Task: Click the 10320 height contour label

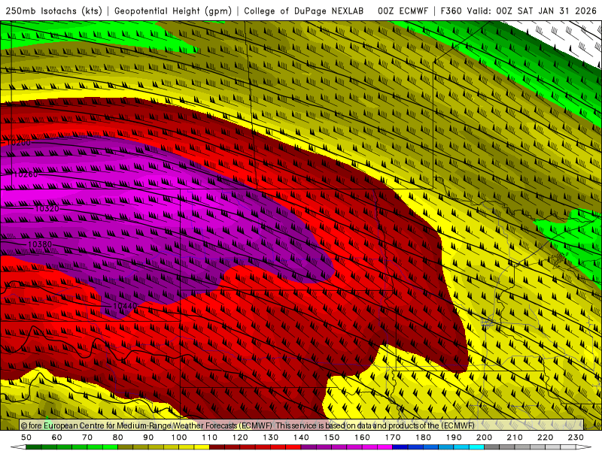Action: (47, 209)
